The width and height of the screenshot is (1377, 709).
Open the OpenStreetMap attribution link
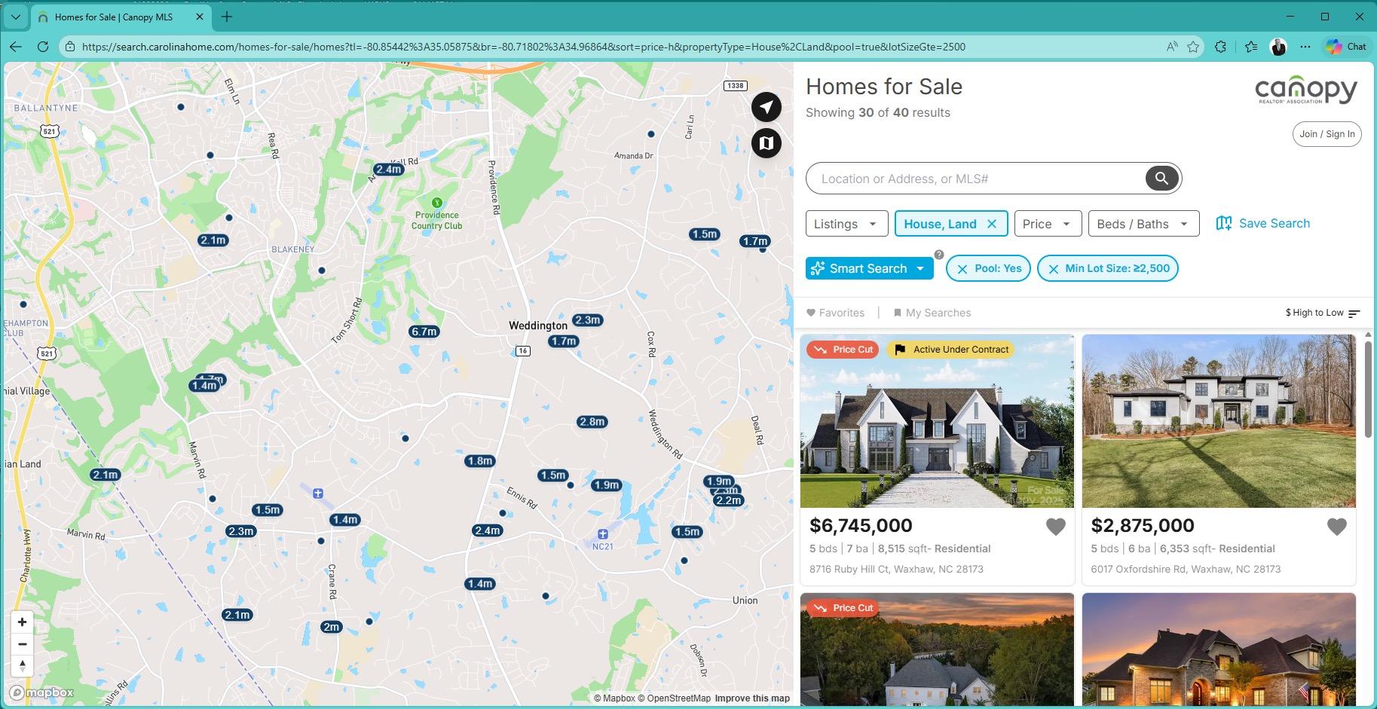674,698
